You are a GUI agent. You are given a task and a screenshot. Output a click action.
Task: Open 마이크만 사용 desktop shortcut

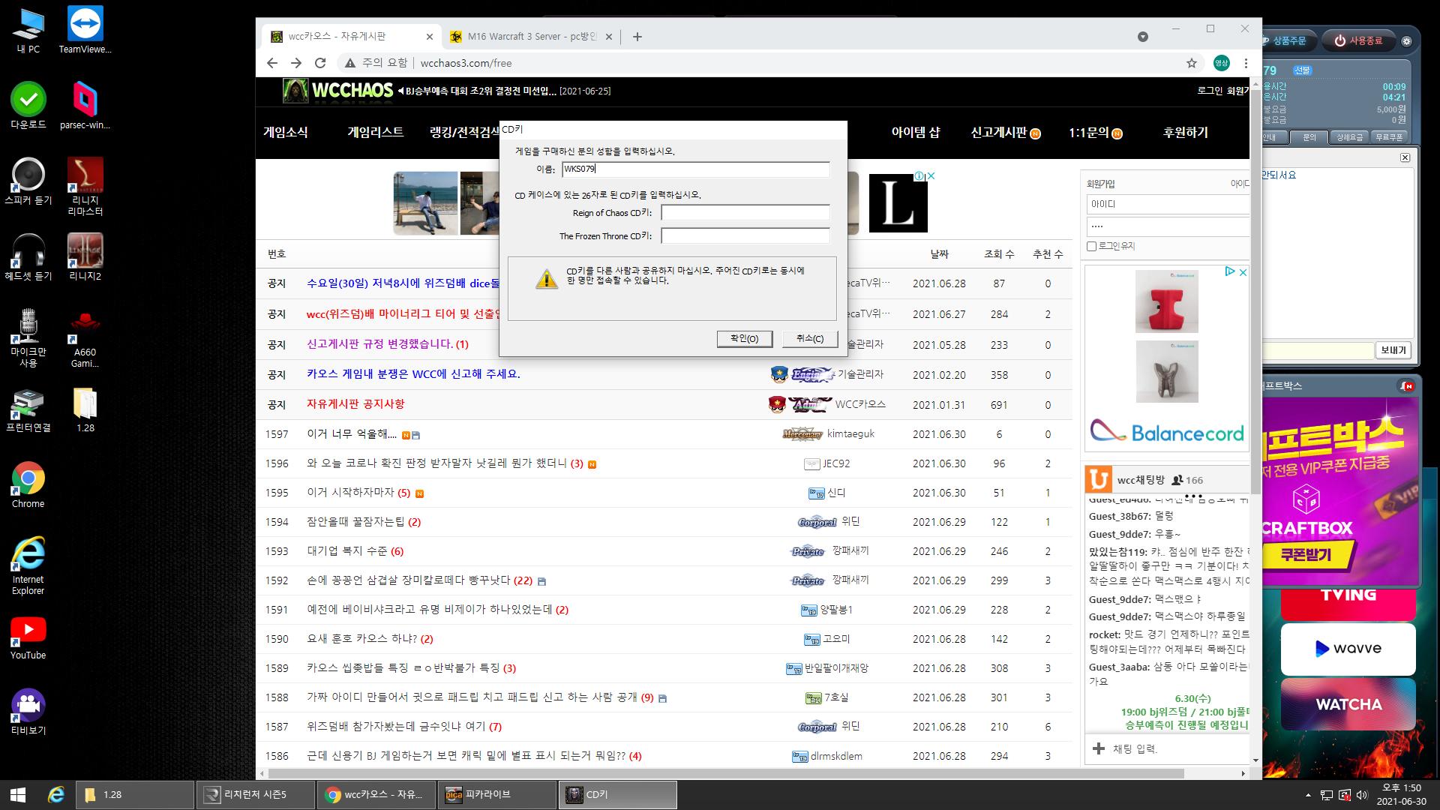[x=28, y=338]
